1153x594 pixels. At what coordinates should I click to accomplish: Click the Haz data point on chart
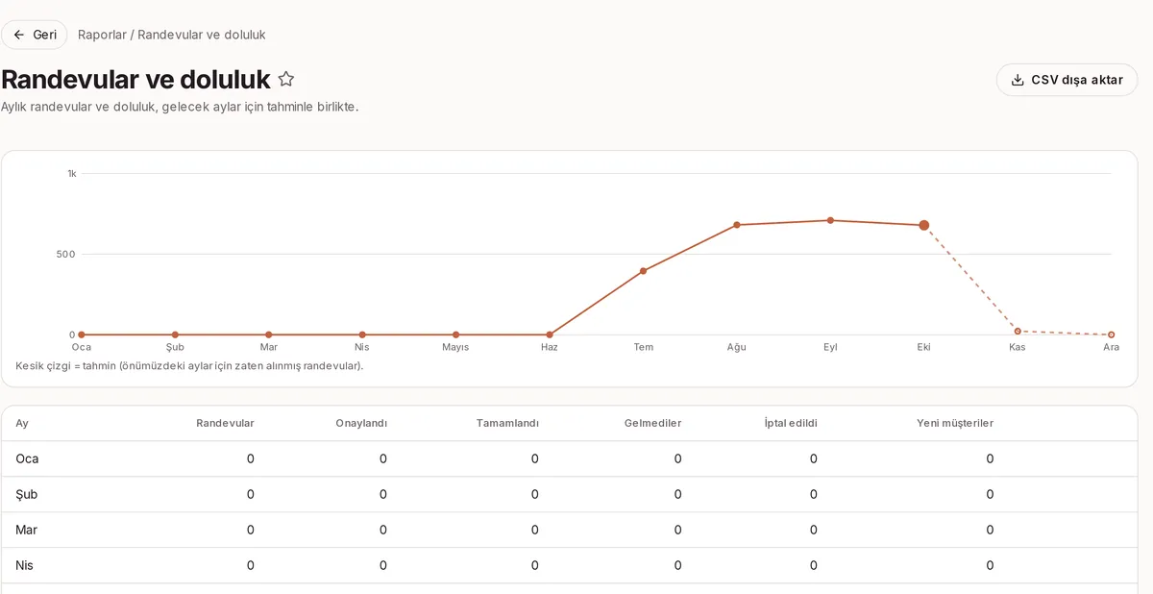(550, 334)
